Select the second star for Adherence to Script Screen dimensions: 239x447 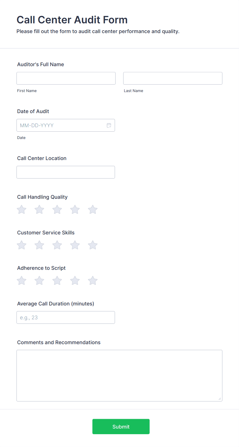(39, 280)
